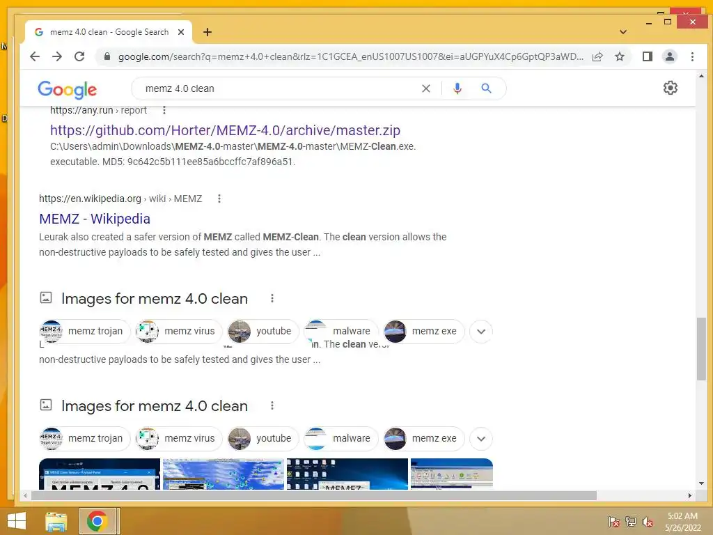Select the second malware chip
The width and height of the screenshot is (713, 535).
341,439
